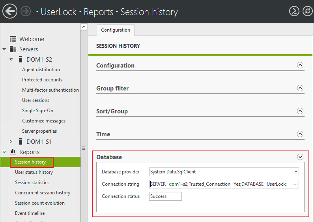Screen dimensions: 314x222
Task: Open Multi-factor authentication
Action: 50,90
